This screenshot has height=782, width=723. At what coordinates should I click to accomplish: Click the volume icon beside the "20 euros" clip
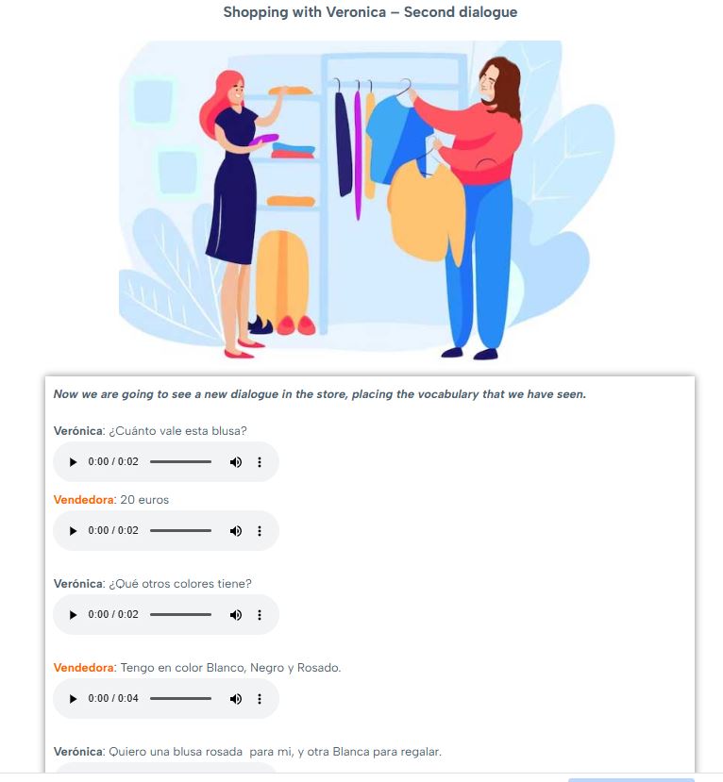coord(235,530)
